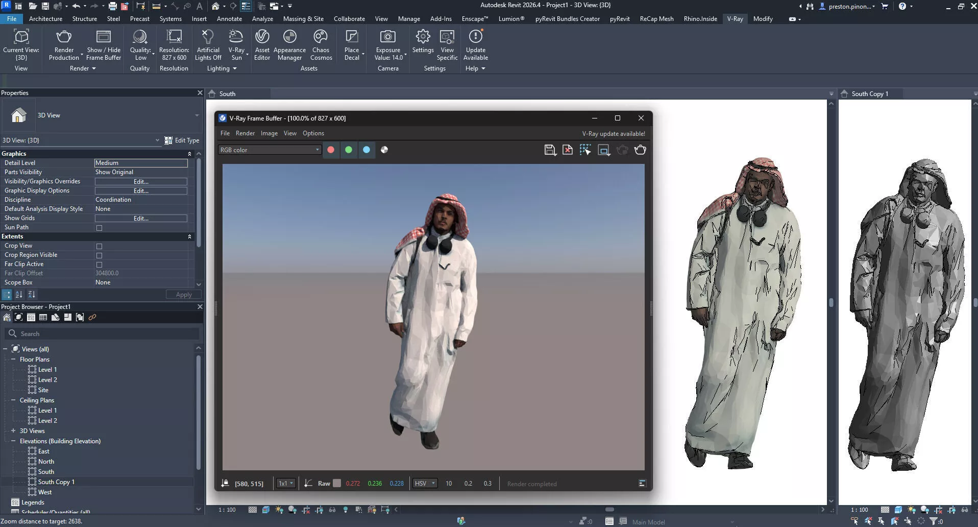Image resolution: width=978 pixels, height=527 pixels.
Task: Open the File menu in Frame Buffer
Action: 225,133
